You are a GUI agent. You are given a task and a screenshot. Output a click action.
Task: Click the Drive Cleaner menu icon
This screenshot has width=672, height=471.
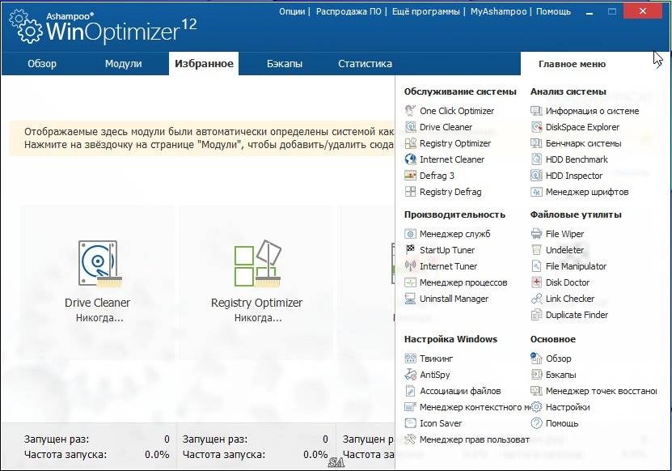pyautogui.click(x=410, y=127)
